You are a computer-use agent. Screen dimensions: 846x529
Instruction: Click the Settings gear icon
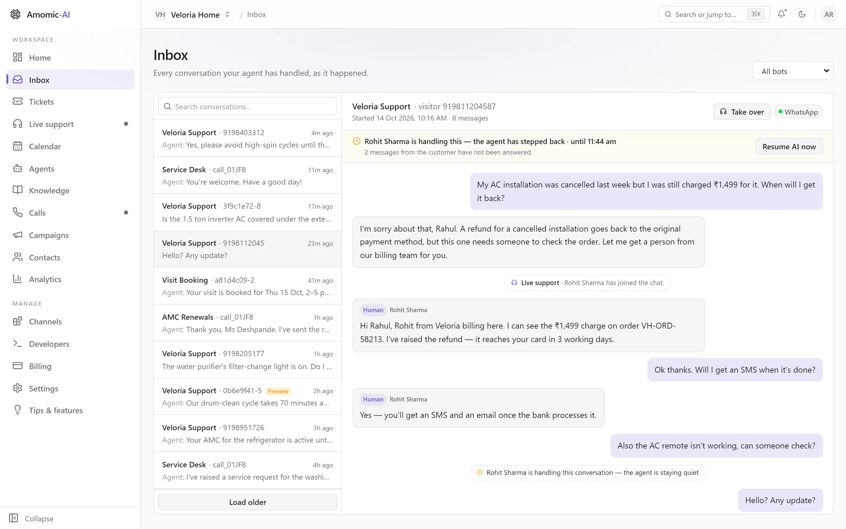coord(18,388)
